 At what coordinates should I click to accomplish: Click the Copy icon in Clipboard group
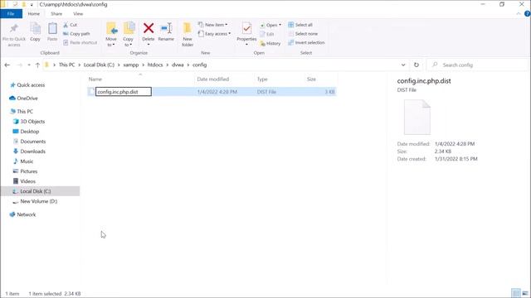(x=35, y=29)
